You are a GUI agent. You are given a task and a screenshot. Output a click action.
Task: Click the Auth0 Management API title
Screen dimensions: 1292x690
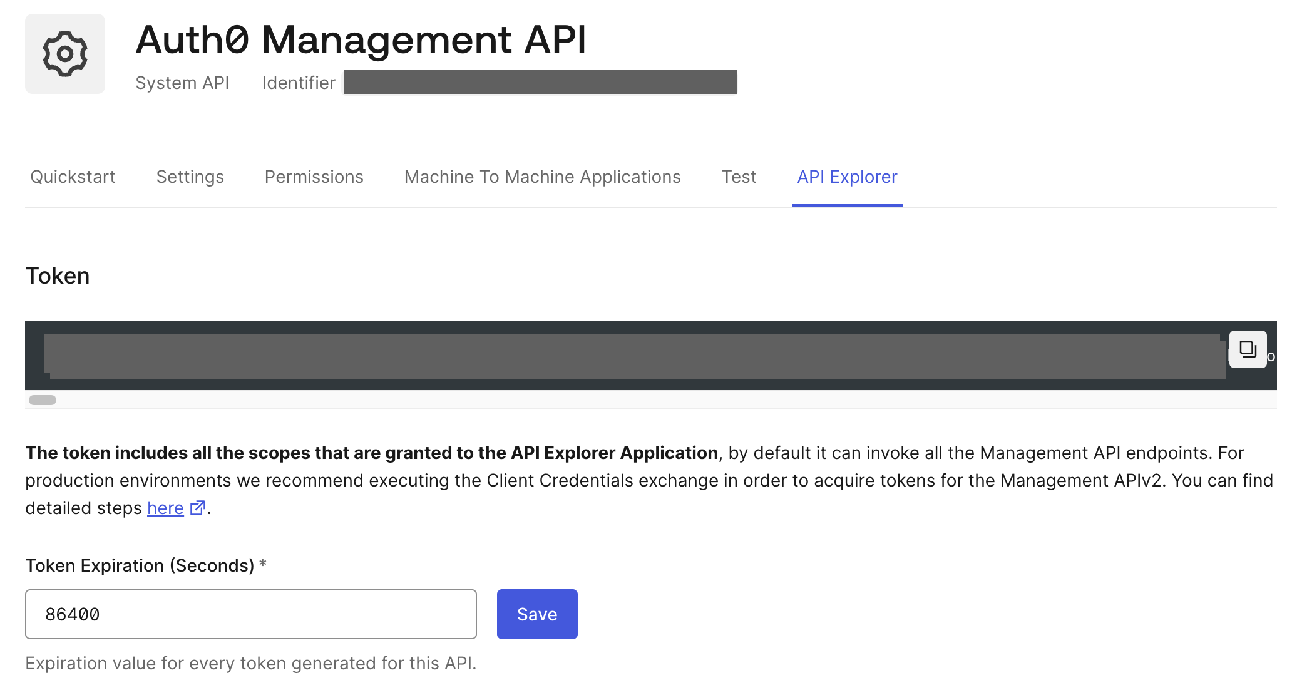361,40
